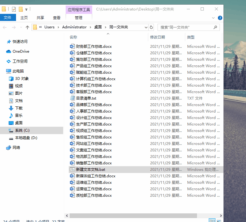Select the file 赋能组工作总结.docx
The width and height of the screenshot is (246, 222).
click(x=94, y=72)
